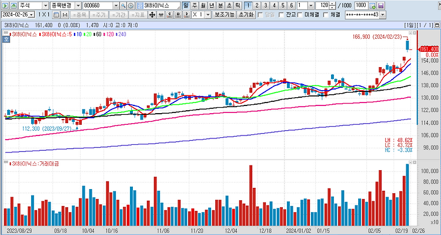Click the =종목 button

[79, 15]
